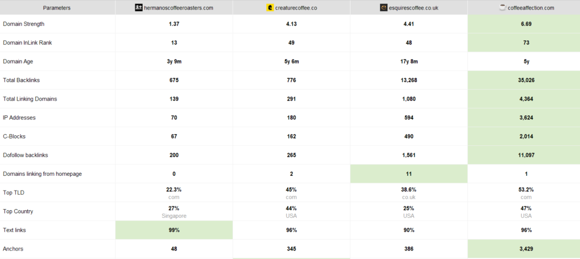
Task: Click the Singapore Top Country value
Action: (174, 216)
